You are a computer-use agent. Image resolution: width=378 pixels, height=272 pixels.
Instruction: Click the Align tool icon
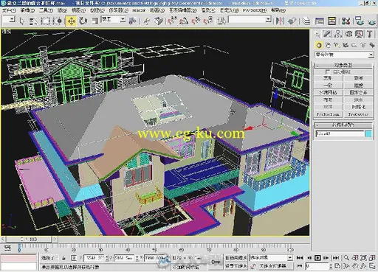coord(292,21)
